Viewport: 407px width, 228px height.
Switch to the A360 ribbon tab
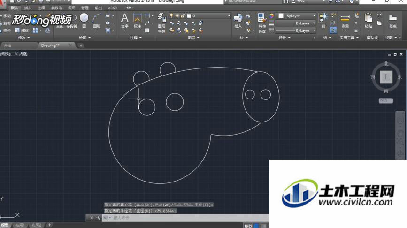click(112, 8)
